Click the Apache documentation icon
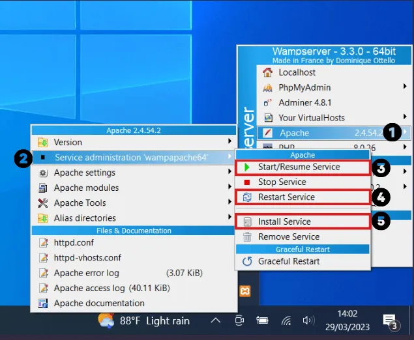The height and width of the screenshot is (340, 414). coord(43,304)
